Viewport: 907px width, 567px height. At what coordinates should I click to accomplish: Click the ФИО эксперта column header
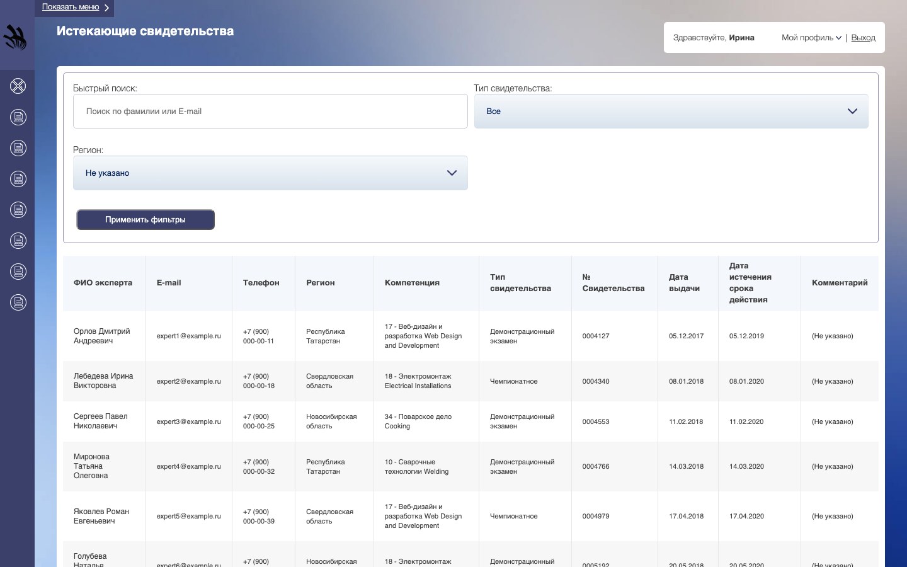point(103,283)
